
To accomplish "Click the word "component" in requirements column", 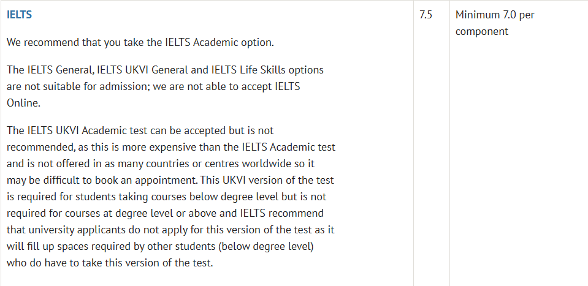I will point(481,31).
